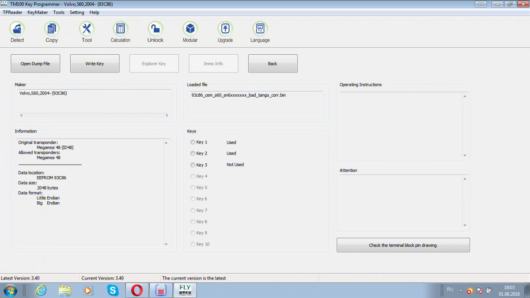Click the Operating Instructions scroll-down arrow
530x298 pixels.
click(x=465, y=155)
